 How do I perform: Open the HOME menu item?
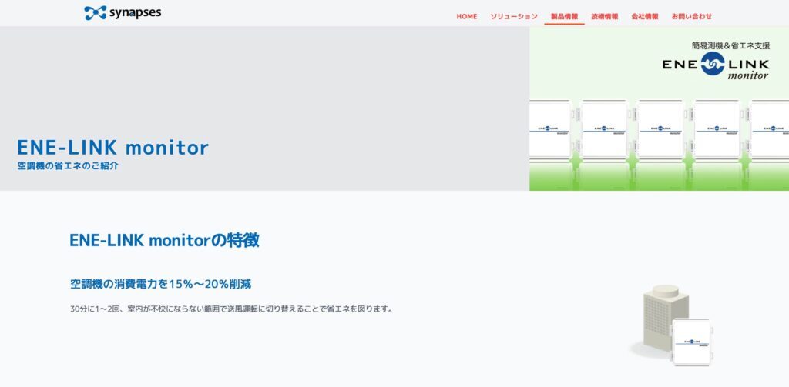pos(466,17)
